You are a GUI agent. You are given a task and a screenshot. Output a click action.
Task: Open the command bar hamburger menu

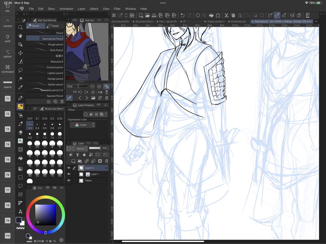pyautogui.click(x=114, y=15)
